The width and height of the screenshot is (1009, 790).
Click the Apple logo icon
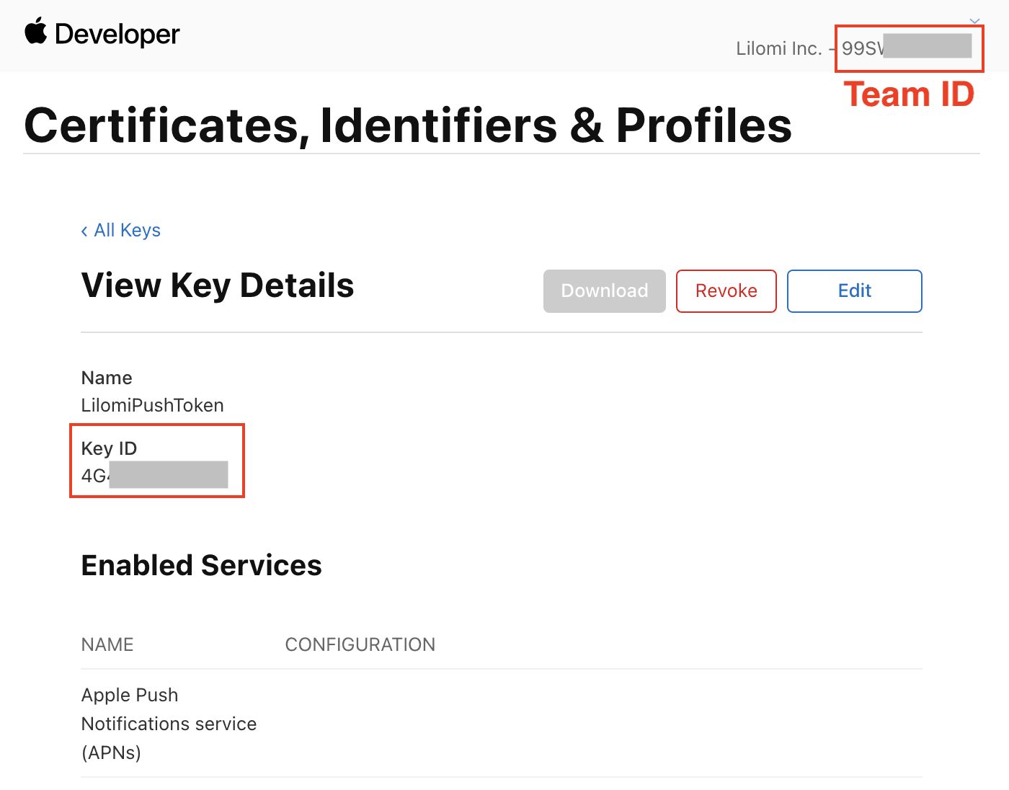[35, 32]
